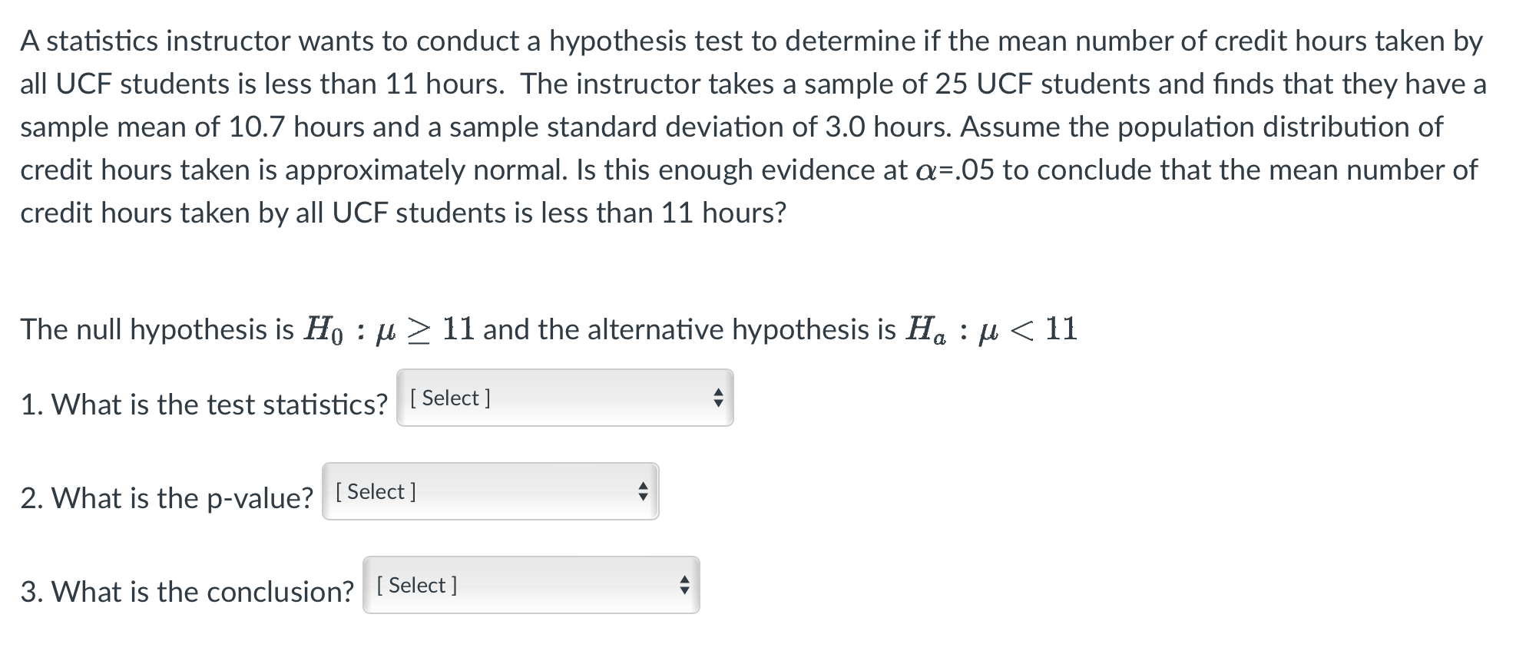Click the alternative hypothesis formula Ha: μ < 11
1516x654 pixels.
pyautogui.click(x=992, y=330)
